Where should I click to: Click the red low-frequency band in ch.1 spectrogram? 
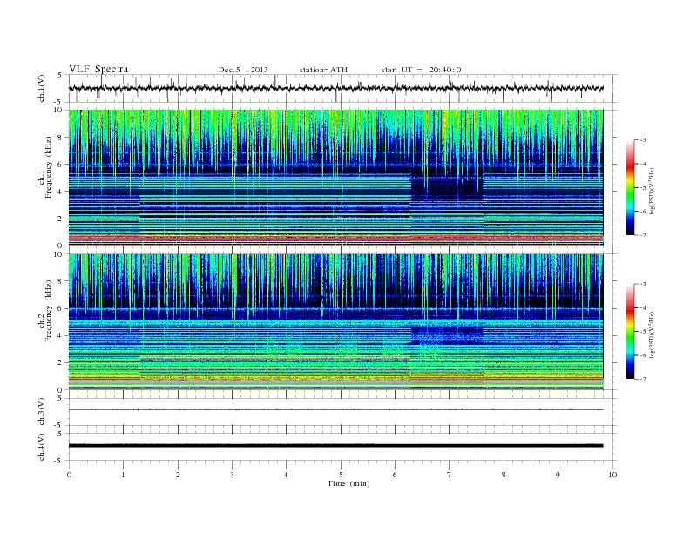click(x=335, y=238)
